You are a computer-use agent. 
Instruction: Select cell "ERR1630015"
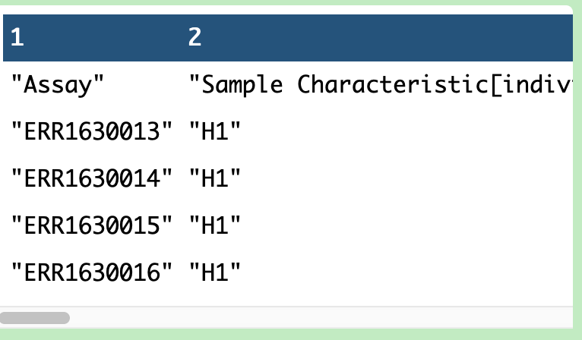tap(92, 225)
